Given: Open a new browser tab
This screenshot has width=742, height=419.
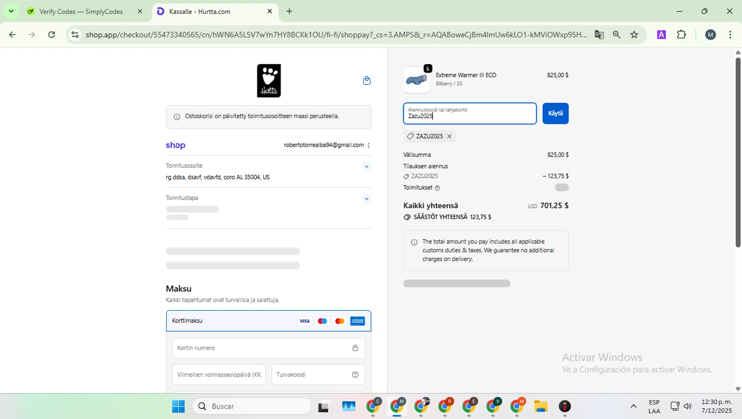Looking at the screenshot, I should (x=289, y=11).
